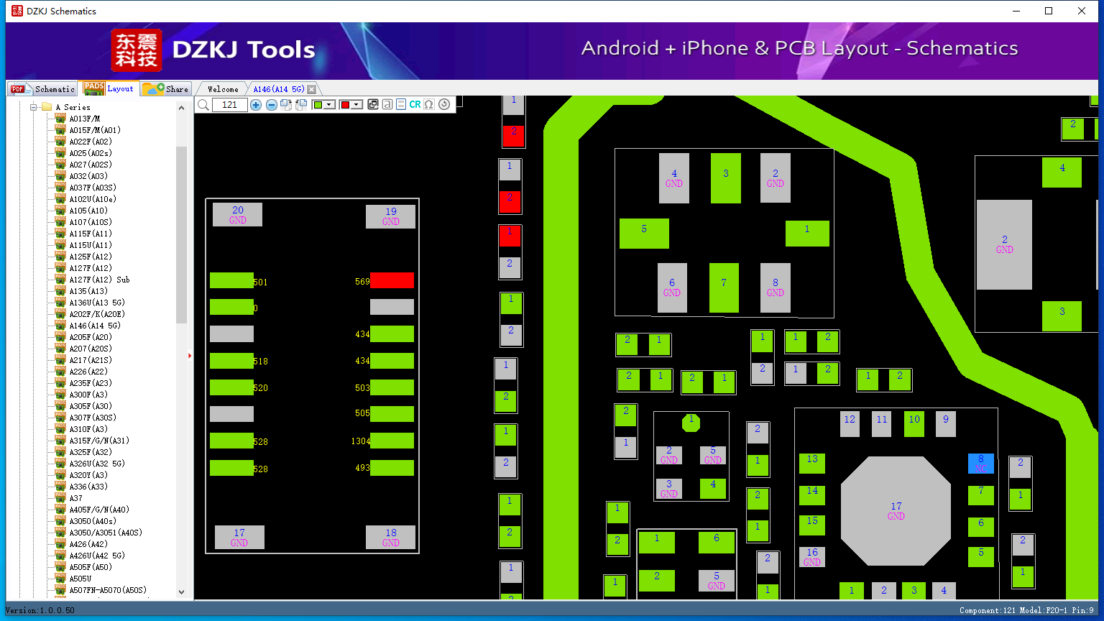Click the magnifier search icon in the layout toolbar
This screenshot has width=1104, height=621.
[x=203, y=105]
